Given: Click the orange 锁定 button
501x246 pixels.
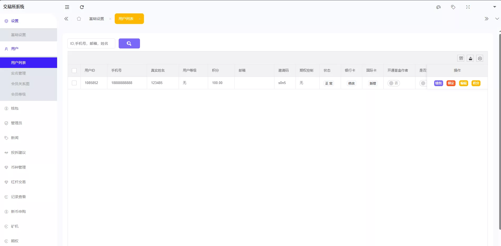Looking at the screenshot, I should (451, 83).
